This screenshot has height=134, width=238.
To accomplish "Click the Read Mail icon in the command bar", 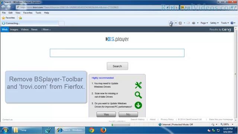I will (188, 23).
